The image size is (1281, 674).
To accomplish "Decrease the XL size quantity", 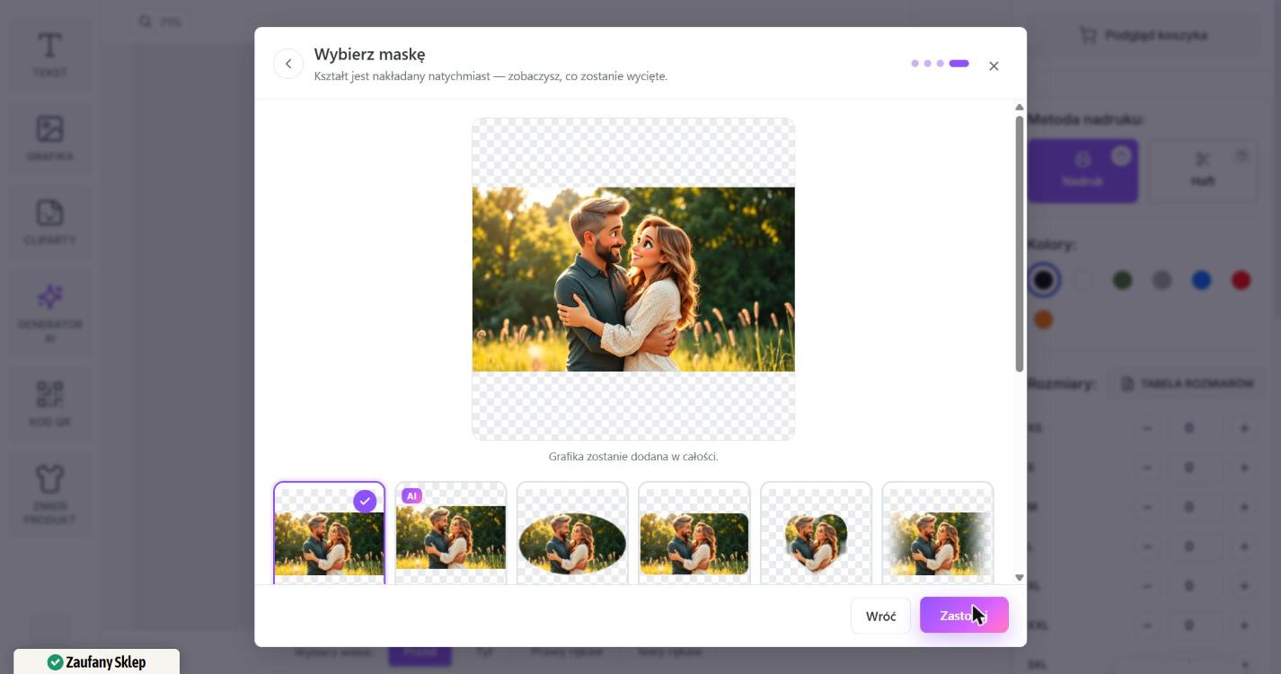I will [x=1147, y=586].
